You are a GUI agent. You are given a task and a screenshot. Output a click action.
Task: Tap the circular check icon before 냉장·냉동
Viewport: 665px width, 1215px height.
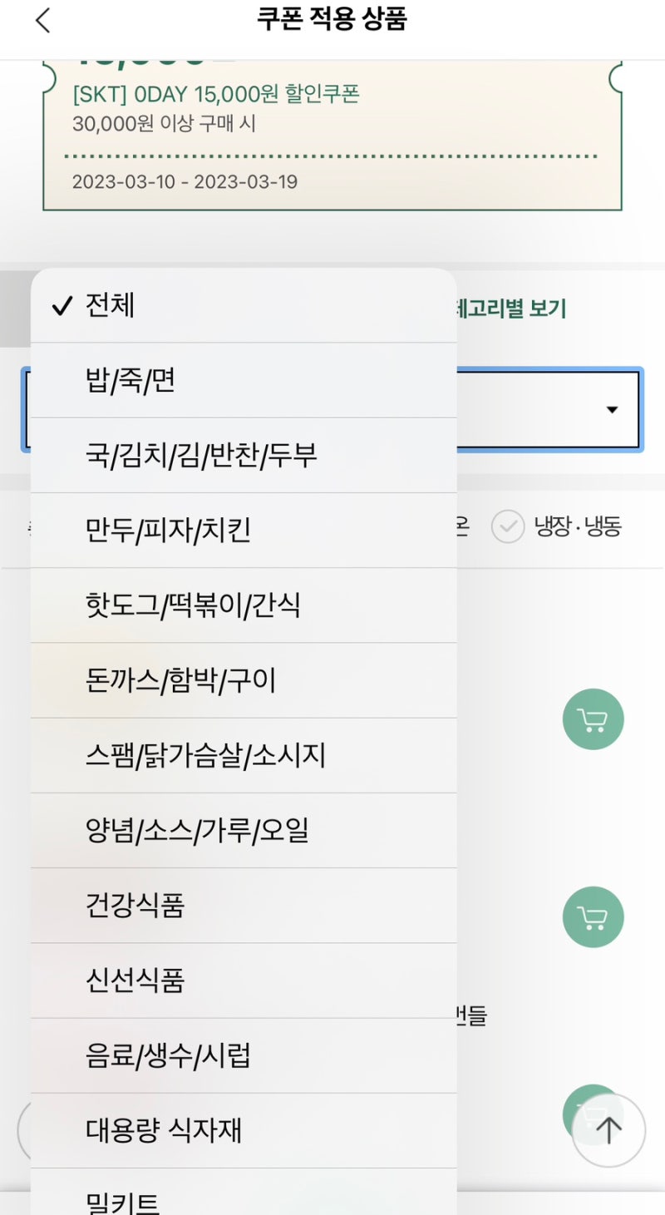point(508,526)
